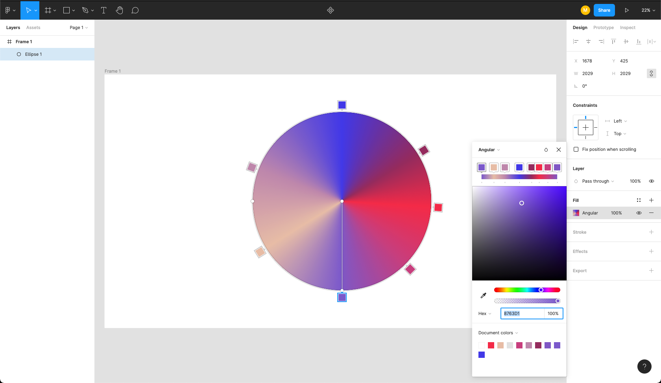The image size is (661, 383).
Task: Click the Hex color input field
Action: pos(522,313)
